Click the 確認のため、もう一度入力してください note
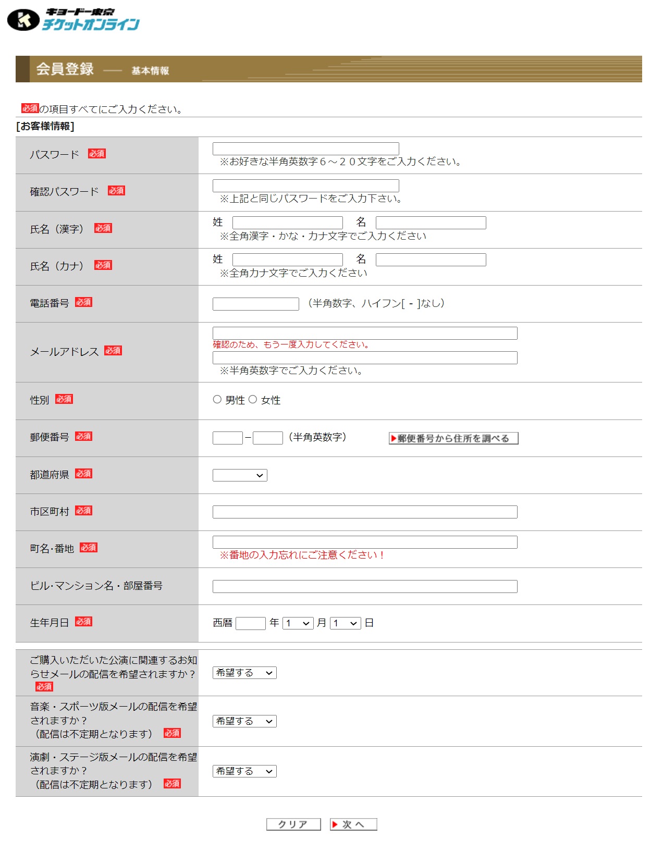This screenshot has width=651, height=852. point(291,344)
